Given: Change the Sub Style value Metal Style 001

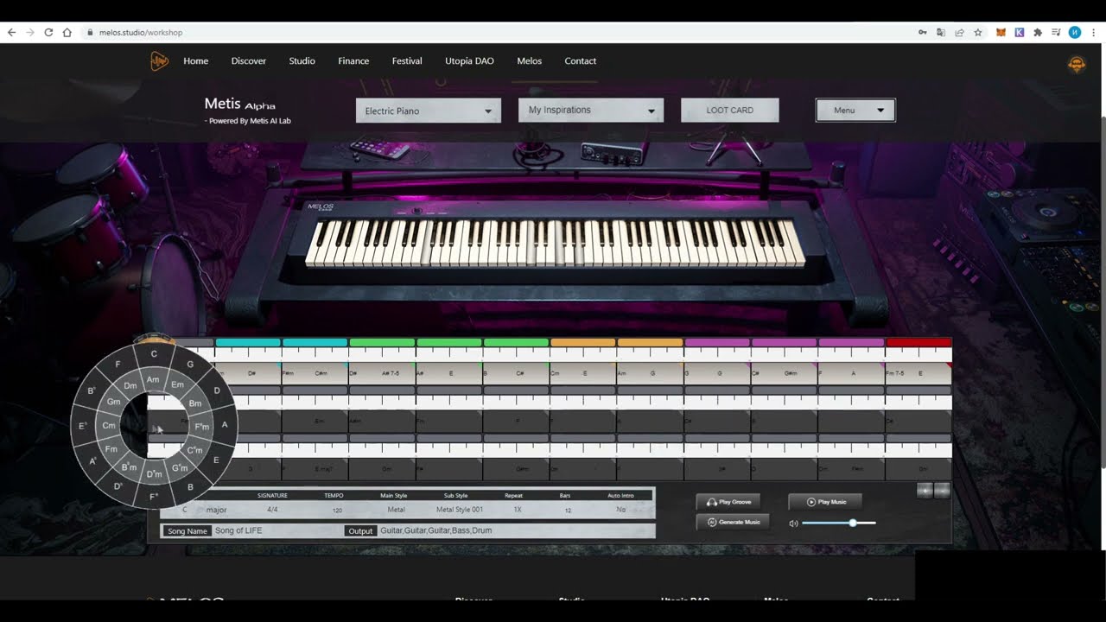Looking at the screenshot, I should tap(460, 510).
